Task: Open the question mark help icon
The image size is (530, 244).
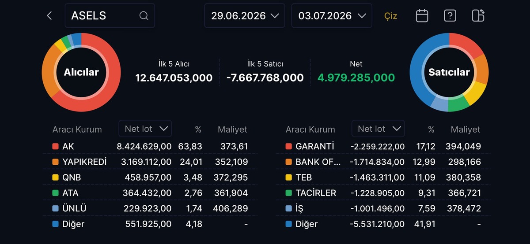Action: point(450,16)
